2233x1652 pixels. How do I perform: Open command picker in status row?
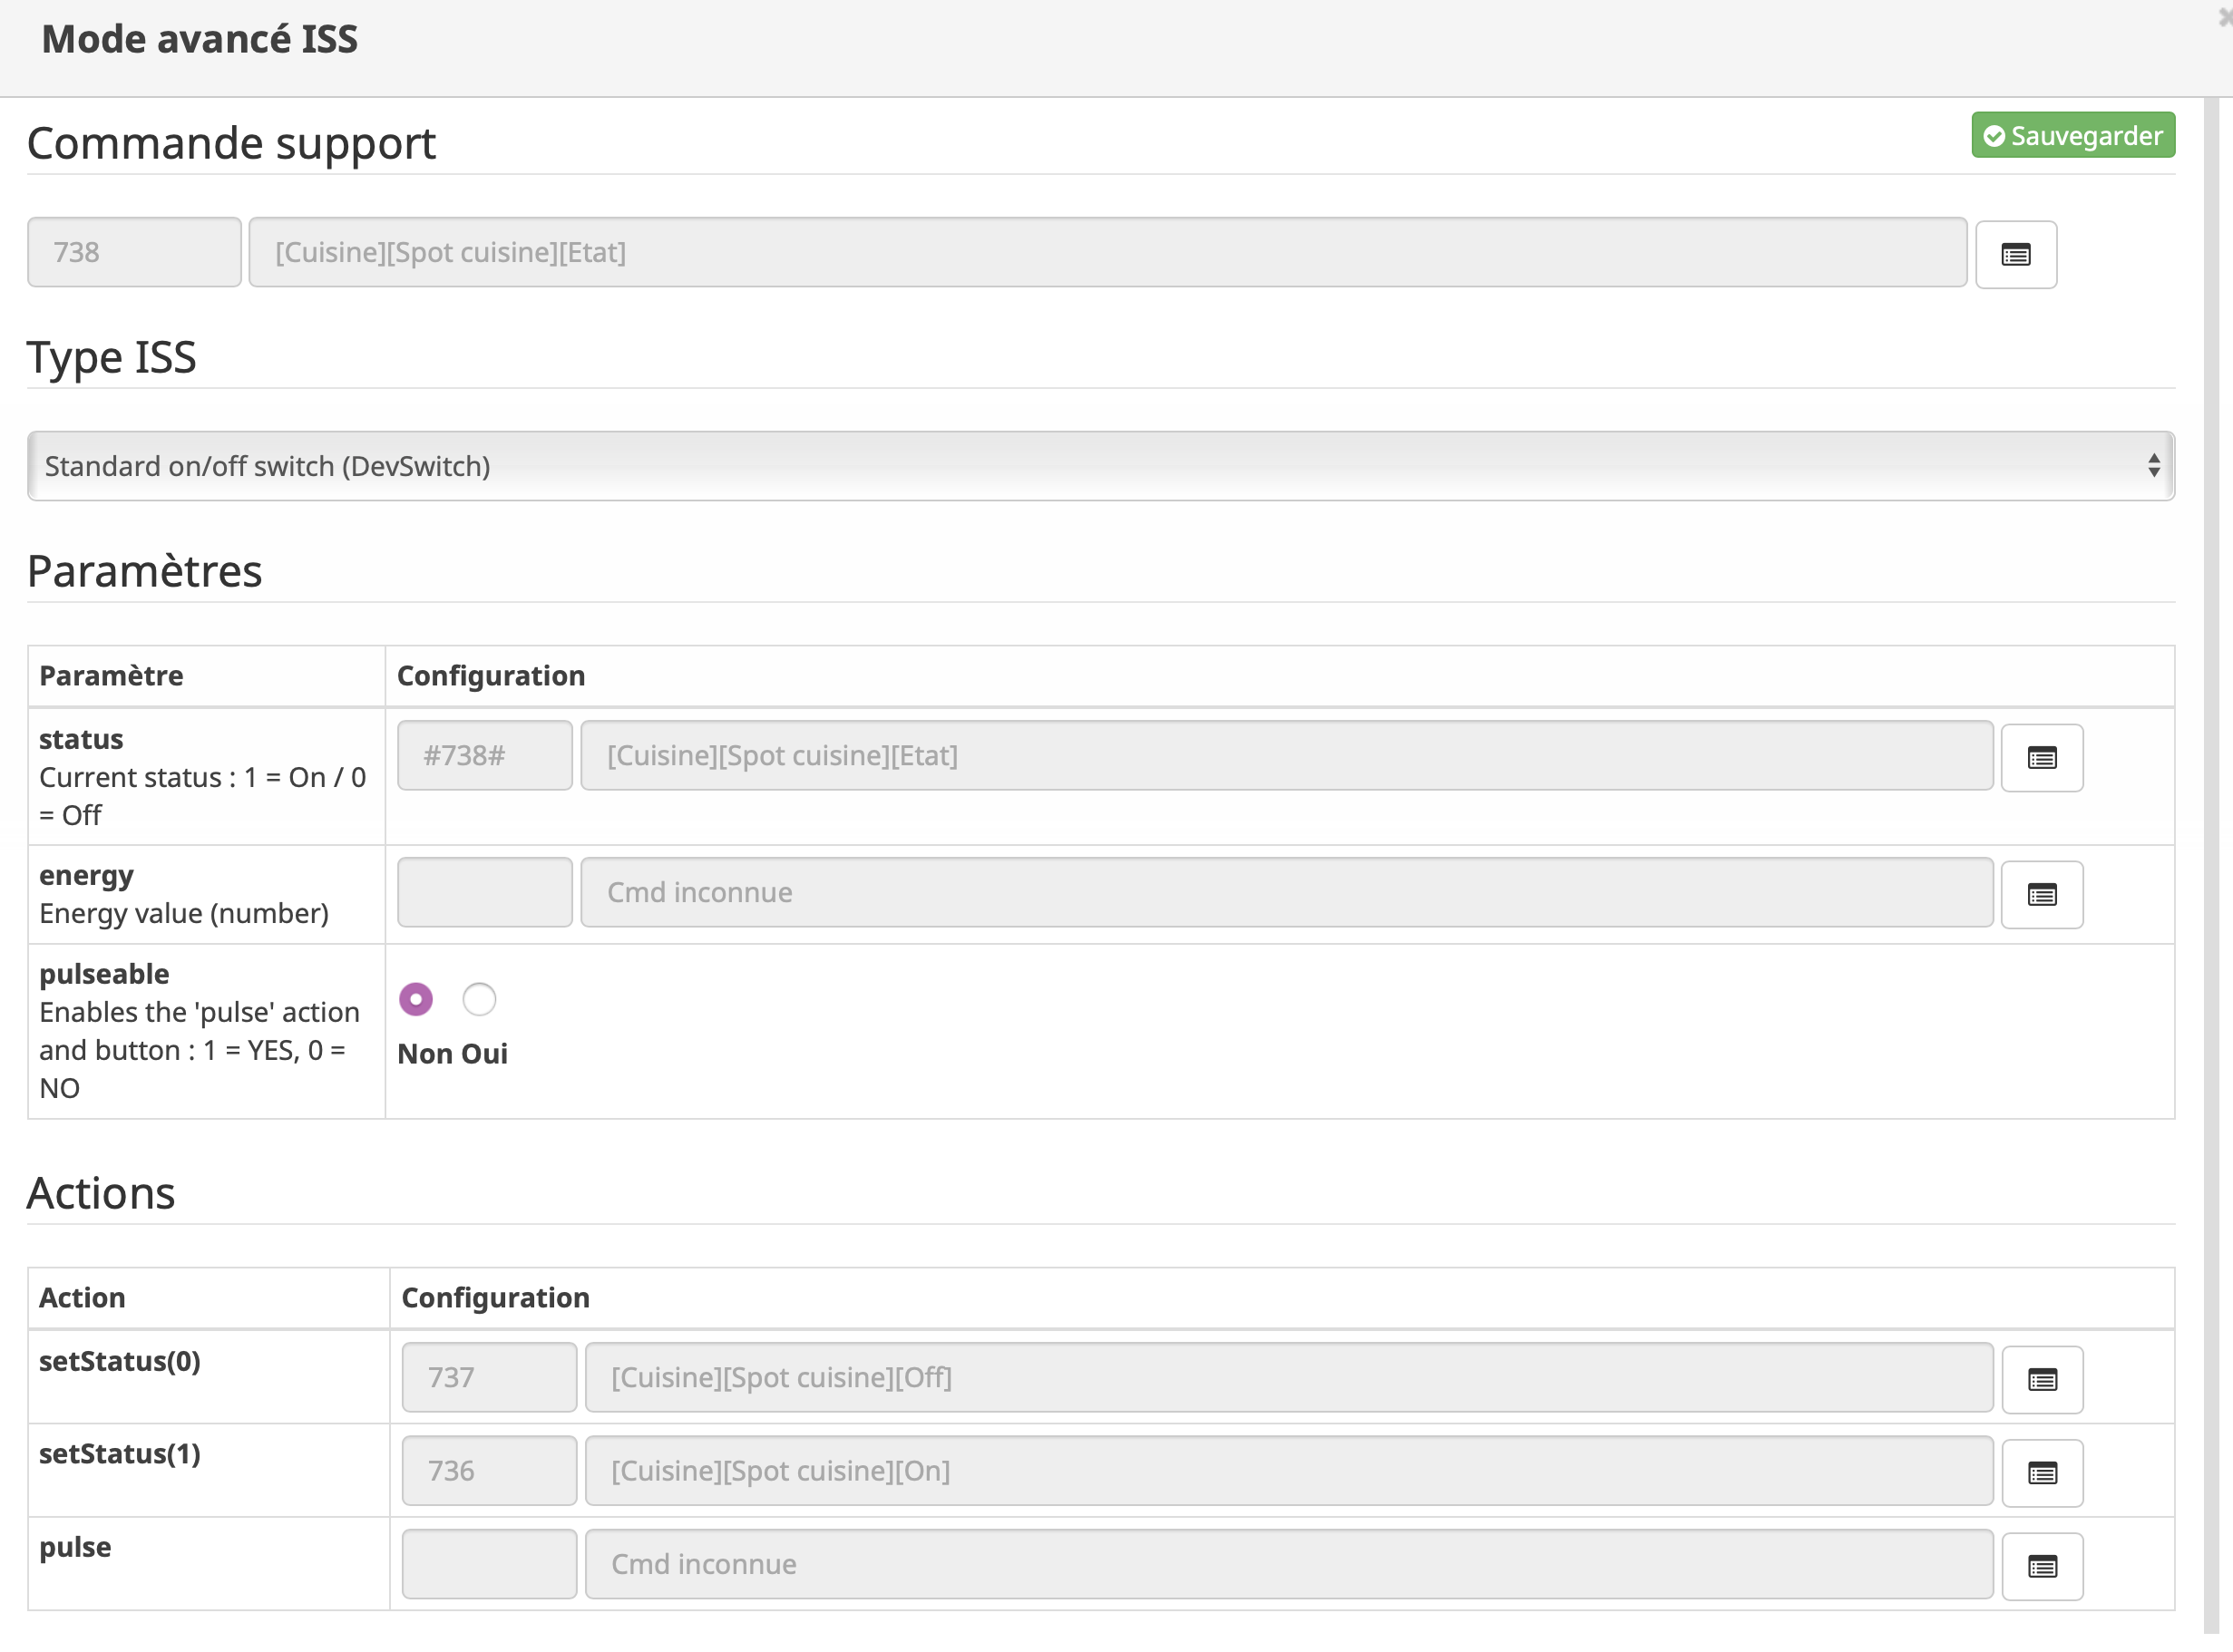point(2042,757)
